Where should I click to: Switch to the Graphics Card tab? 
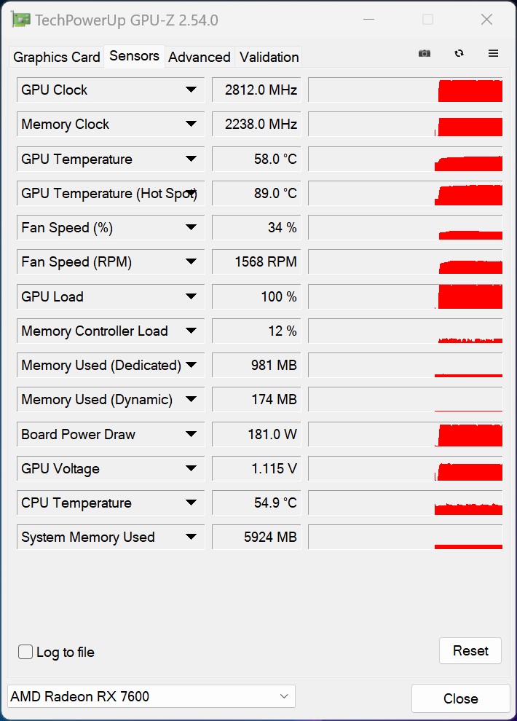57,57
